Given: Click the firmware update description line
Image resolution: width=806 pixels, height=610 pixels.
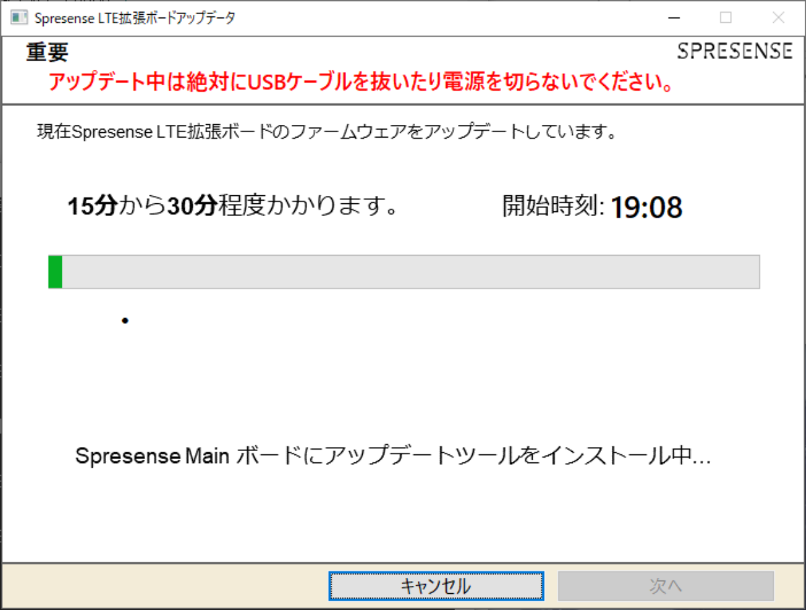Looking at the screenshot, I should (326, 132).
